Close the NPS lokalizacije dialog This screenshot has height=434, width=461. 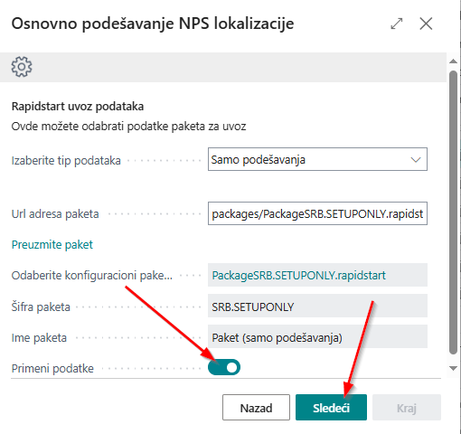426,24
